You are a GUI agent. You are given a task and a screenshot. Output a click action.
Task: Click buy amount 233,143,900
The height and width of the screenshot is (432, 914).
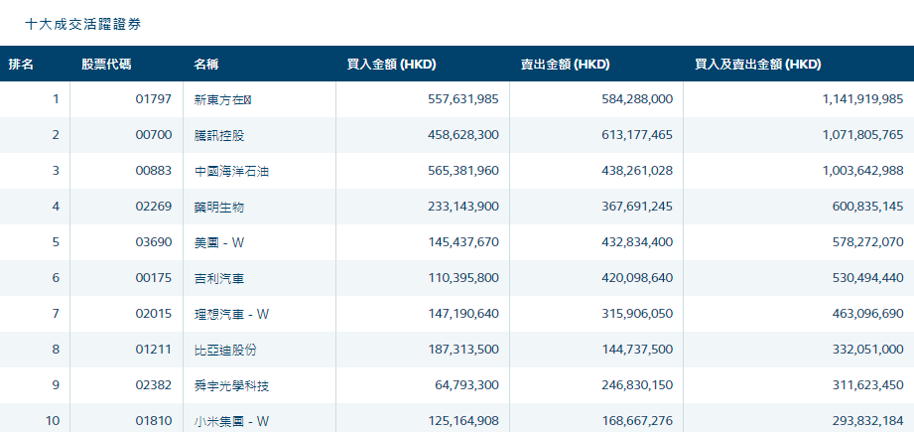tap(463, 207)
